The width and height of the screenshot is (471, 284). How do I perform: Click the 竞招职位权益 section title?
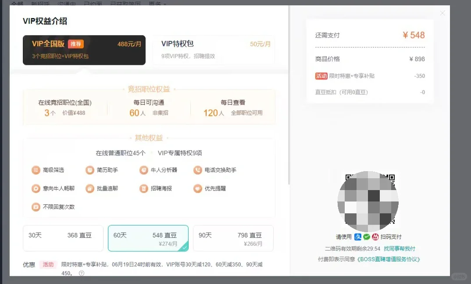pos(149,89)
